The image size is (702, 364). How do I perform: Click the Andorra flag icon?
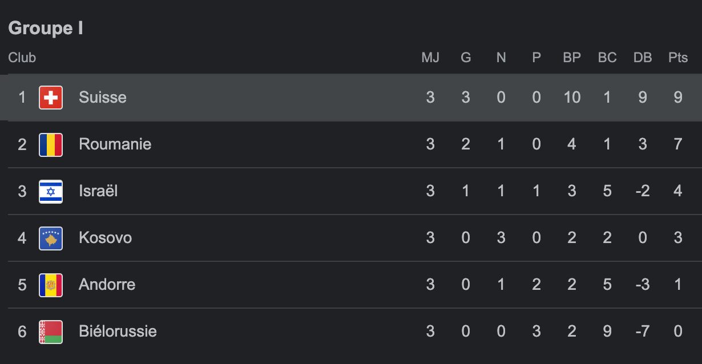51,285
